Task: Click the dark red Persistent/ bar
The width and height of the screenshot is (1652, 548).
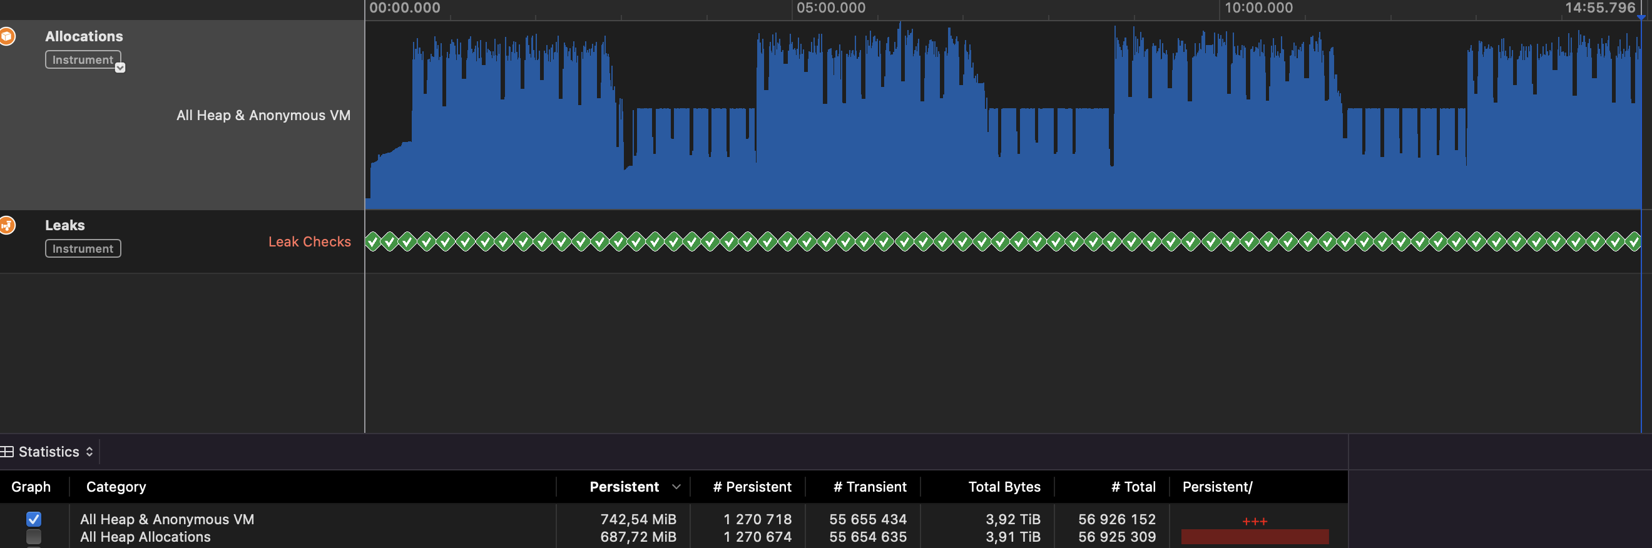Action: (1254, 537)
